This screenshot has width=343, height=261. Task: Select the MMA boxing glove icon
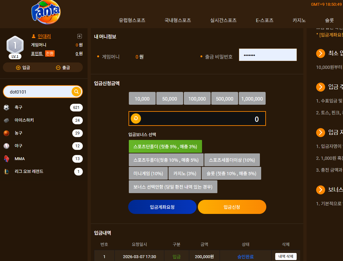7,159
